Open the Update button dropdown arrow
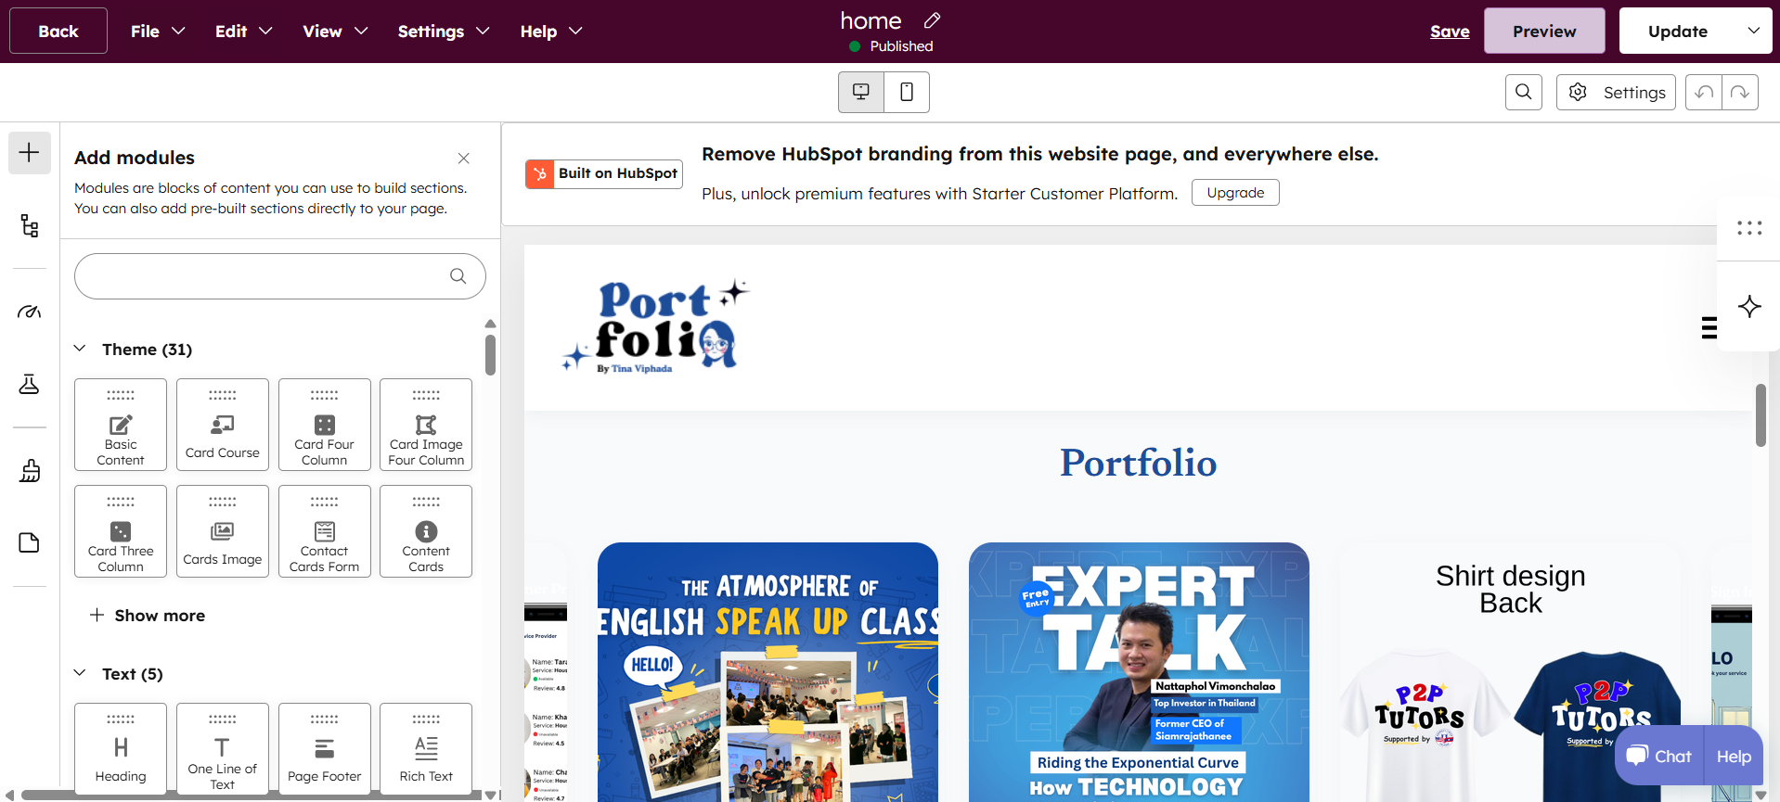 [1753, 31]
